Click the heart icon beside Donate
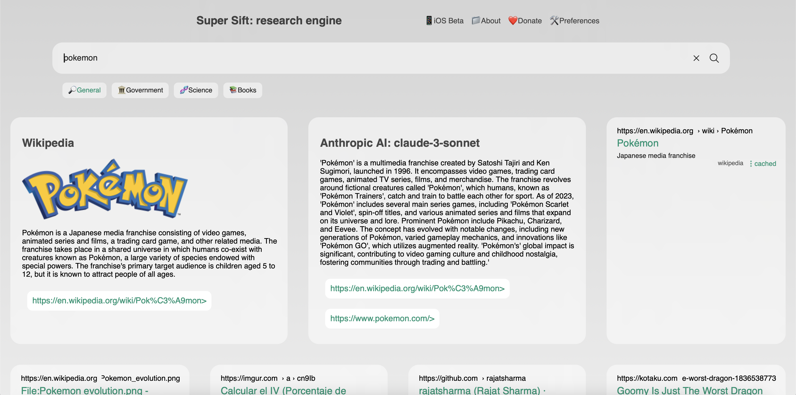The height and width of the screenshot is (395, 796). (x=513, y=21)
